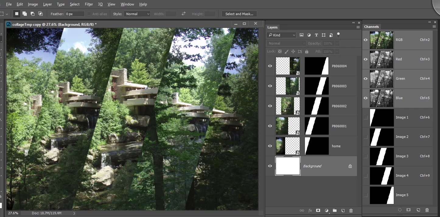Open layer style fx menu
The image size is (440, 217).
[x=310, y=210]
